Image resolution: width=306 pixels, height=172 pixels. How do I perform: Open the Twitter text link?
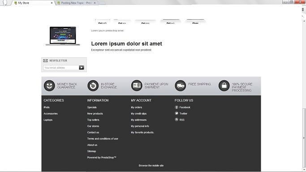(183, 113)
